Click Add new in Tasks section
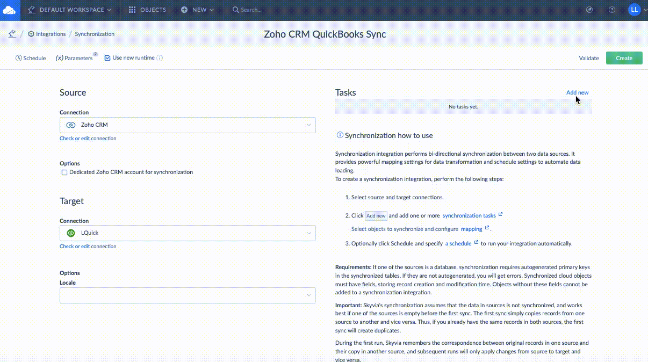 tap(577, 92)
